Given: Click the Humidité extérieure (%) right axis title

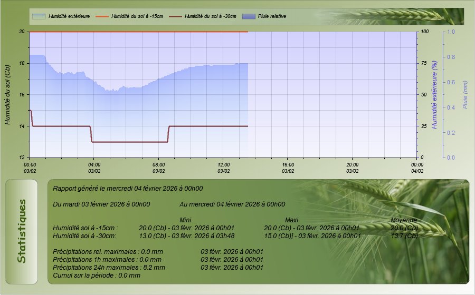Looking at the screenshot, I should 434,94.
